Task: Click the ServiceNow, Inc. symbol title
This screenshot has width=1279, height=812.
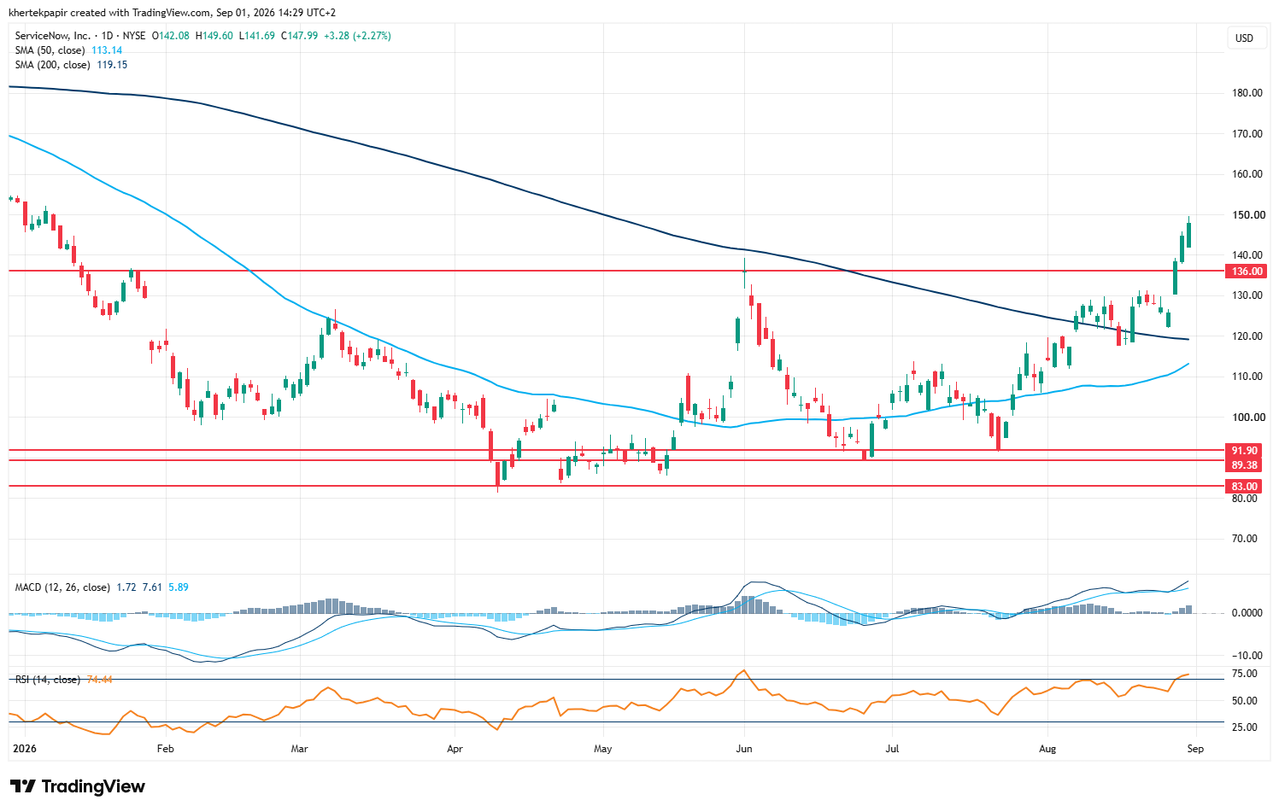Action: (52, 36)
